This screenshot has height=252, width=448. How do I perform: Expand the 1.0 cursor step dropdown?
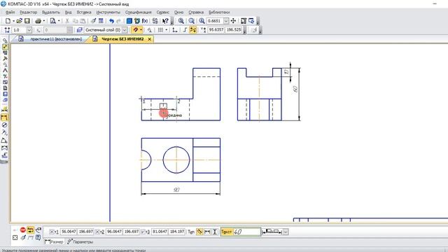point(29,29)
